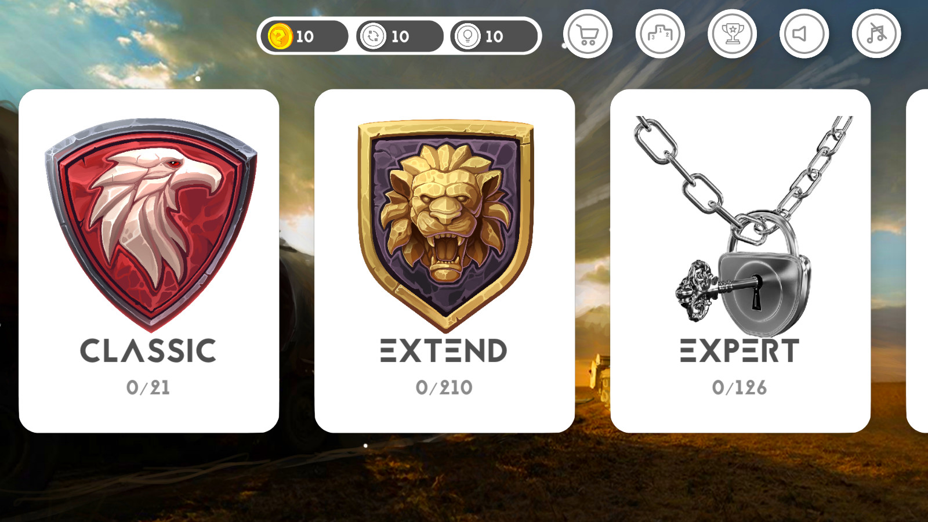Select the Expert mode card
928x522 pixels.
(x=741, y=261)
